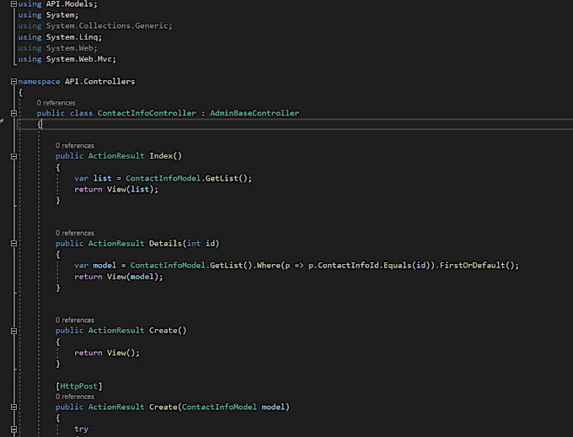573x437 pixels.
Task: Collapse the ContactInfoController class block
Action: click(13, 113)
